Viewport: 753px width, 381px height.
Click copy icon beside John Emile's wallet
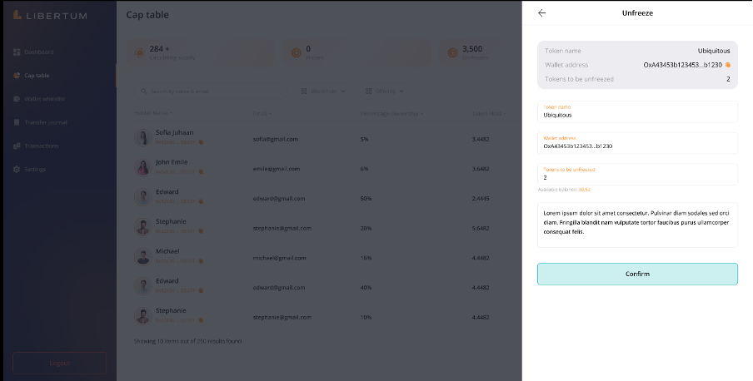201,172
